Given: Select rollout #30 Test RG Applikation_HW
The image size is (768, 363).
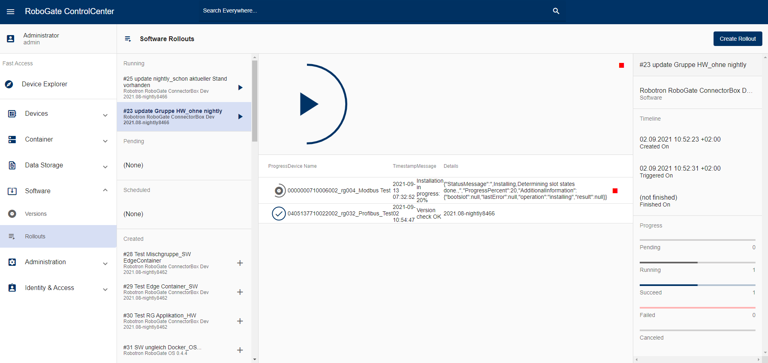Looking at the screenshot, I should tap(184, 321).
